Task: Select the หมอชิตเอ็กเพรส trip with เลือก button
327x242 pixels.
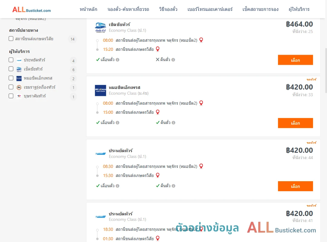Action: tap(295, 123)
